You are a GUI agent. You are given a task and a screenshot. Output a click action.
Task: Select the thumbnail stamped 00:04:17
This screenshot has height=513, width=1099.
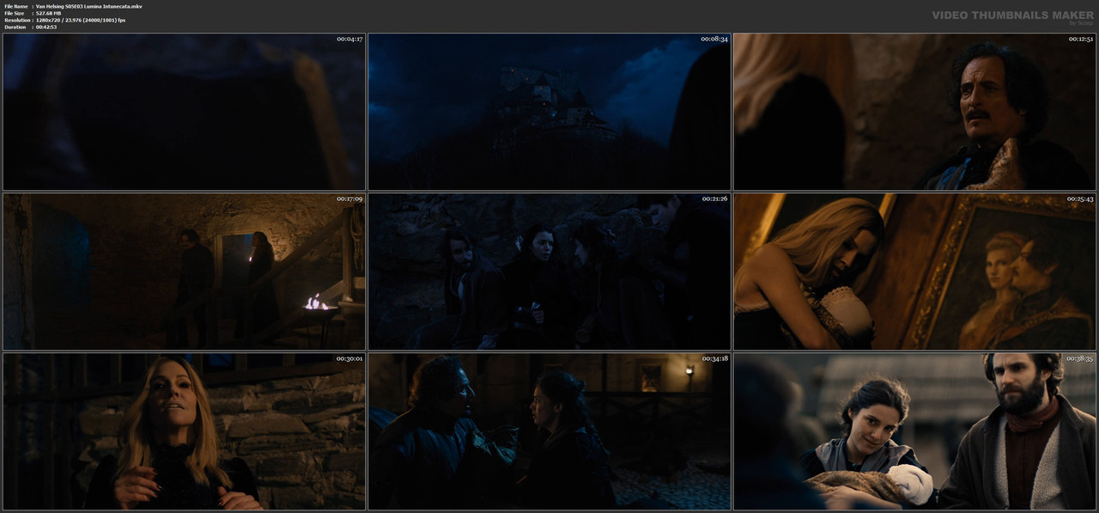[x=184, y=112]
